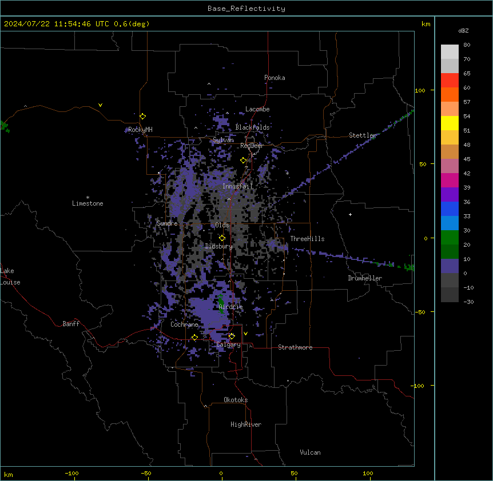Click the Innisfail label
The height and width of the screenshot is (481, 493).
[237, 186]
